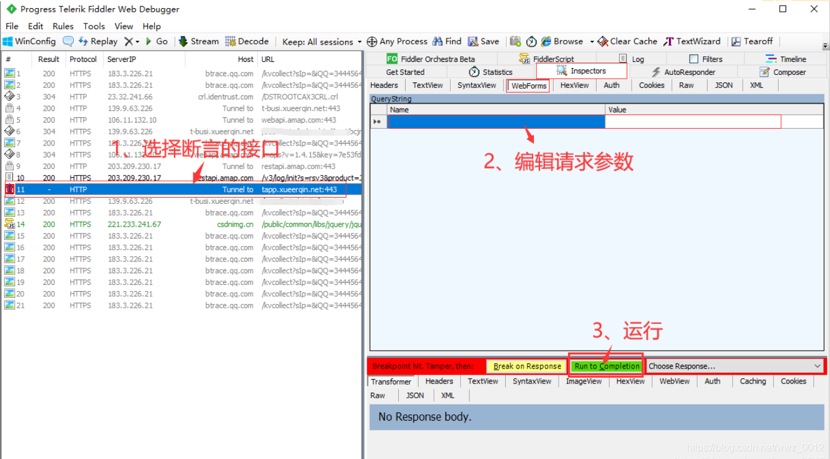This screenshot has width=830, height=459.
Task: Click the timer stopwatch toolbar icon
Action: point(531,42)
